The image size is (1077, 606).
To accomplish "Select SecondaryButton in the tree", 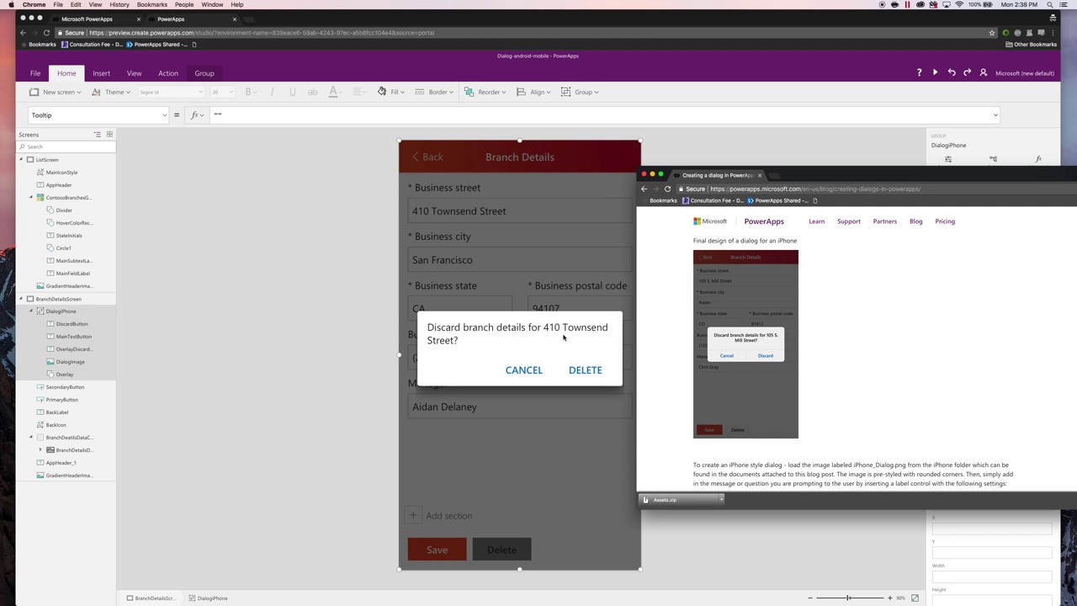I will 65,387.
